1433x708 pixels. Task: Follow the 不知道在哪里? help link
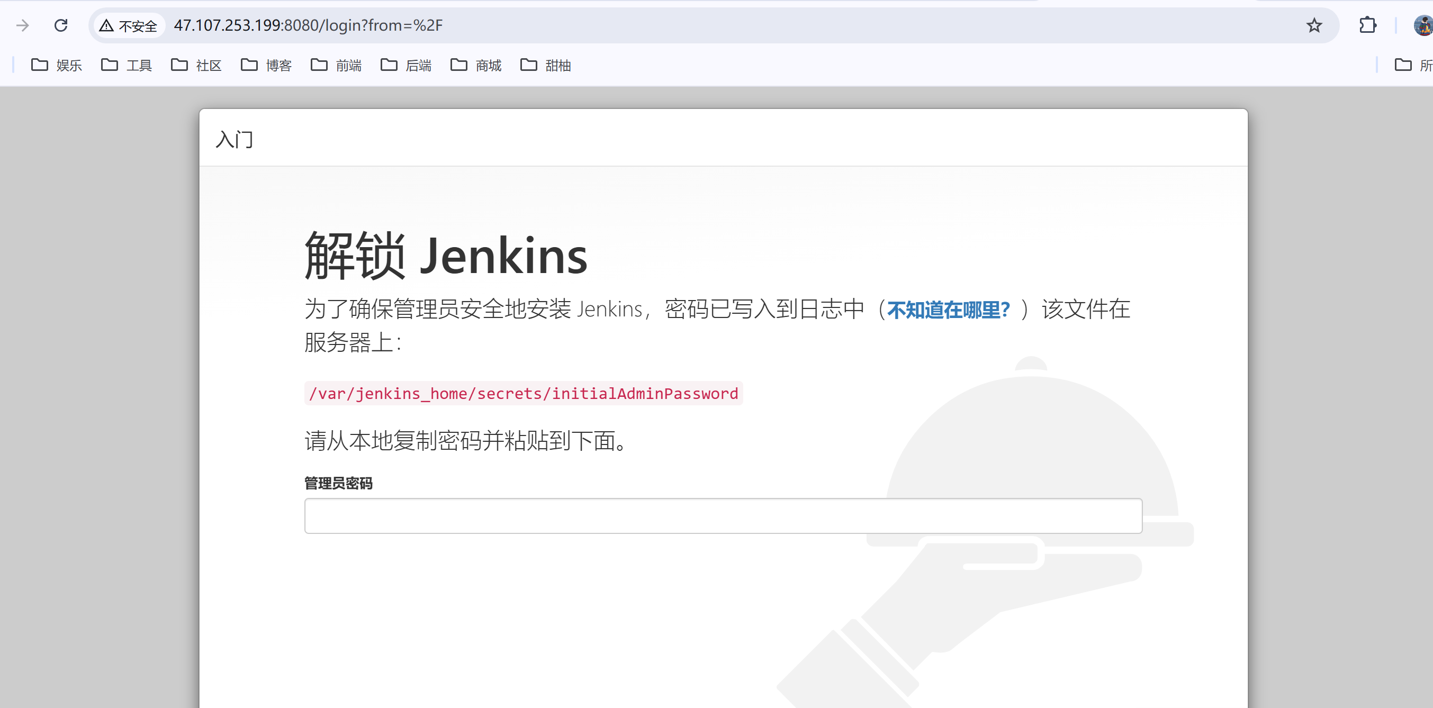pos(949,310)
